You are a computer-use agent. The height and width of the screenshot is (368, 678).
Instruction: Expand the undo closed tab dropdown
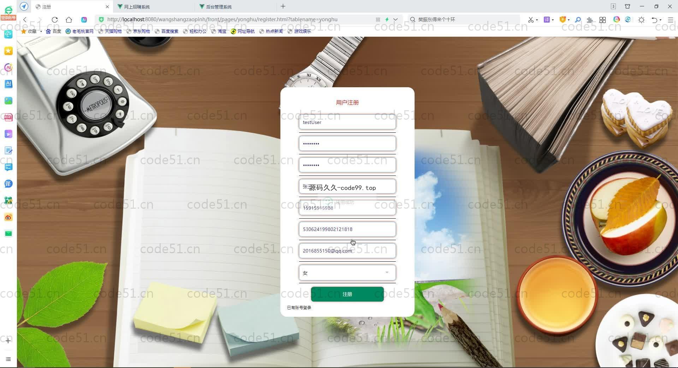tap(660, 20)
